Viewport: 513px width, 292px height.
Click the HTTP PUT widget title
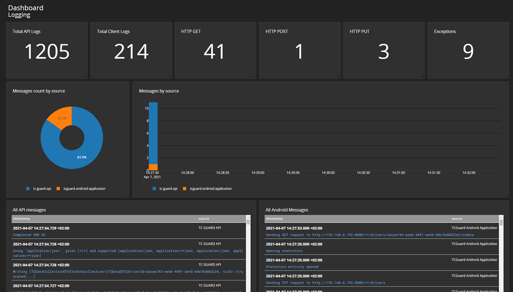tap(359, 31)
